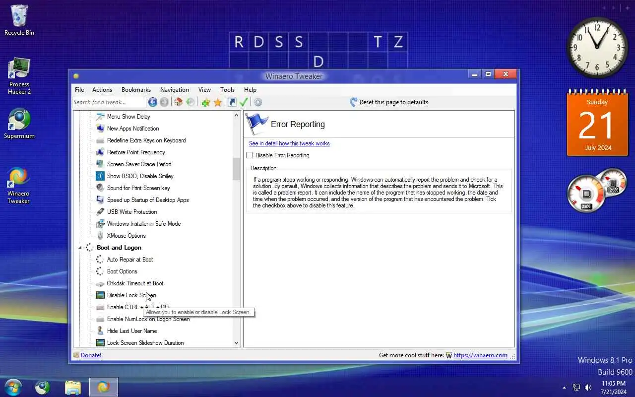Select Enable NumLock on Logon Screen
Viewport: 635px width, 397px height.
click(x=148, y=319)
